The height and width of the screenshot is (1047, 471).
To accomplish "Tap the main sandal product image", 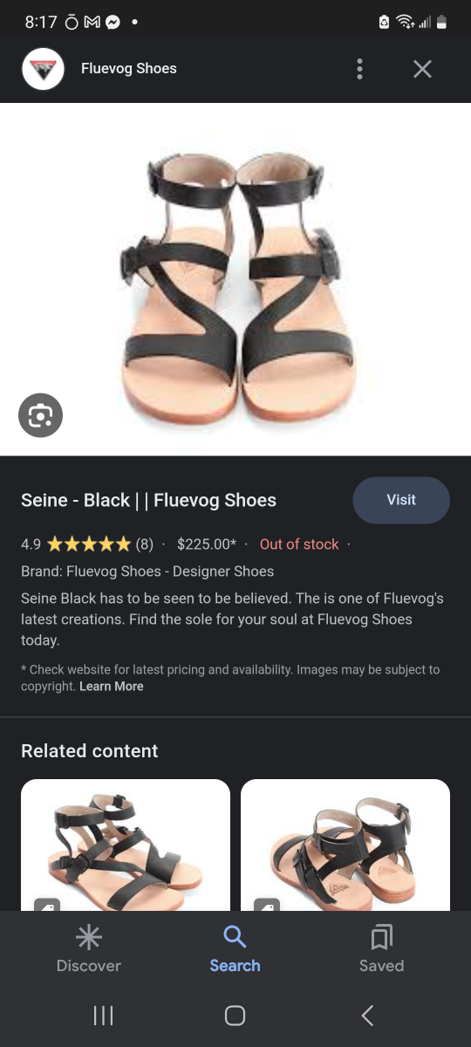I will coord(235,279).
